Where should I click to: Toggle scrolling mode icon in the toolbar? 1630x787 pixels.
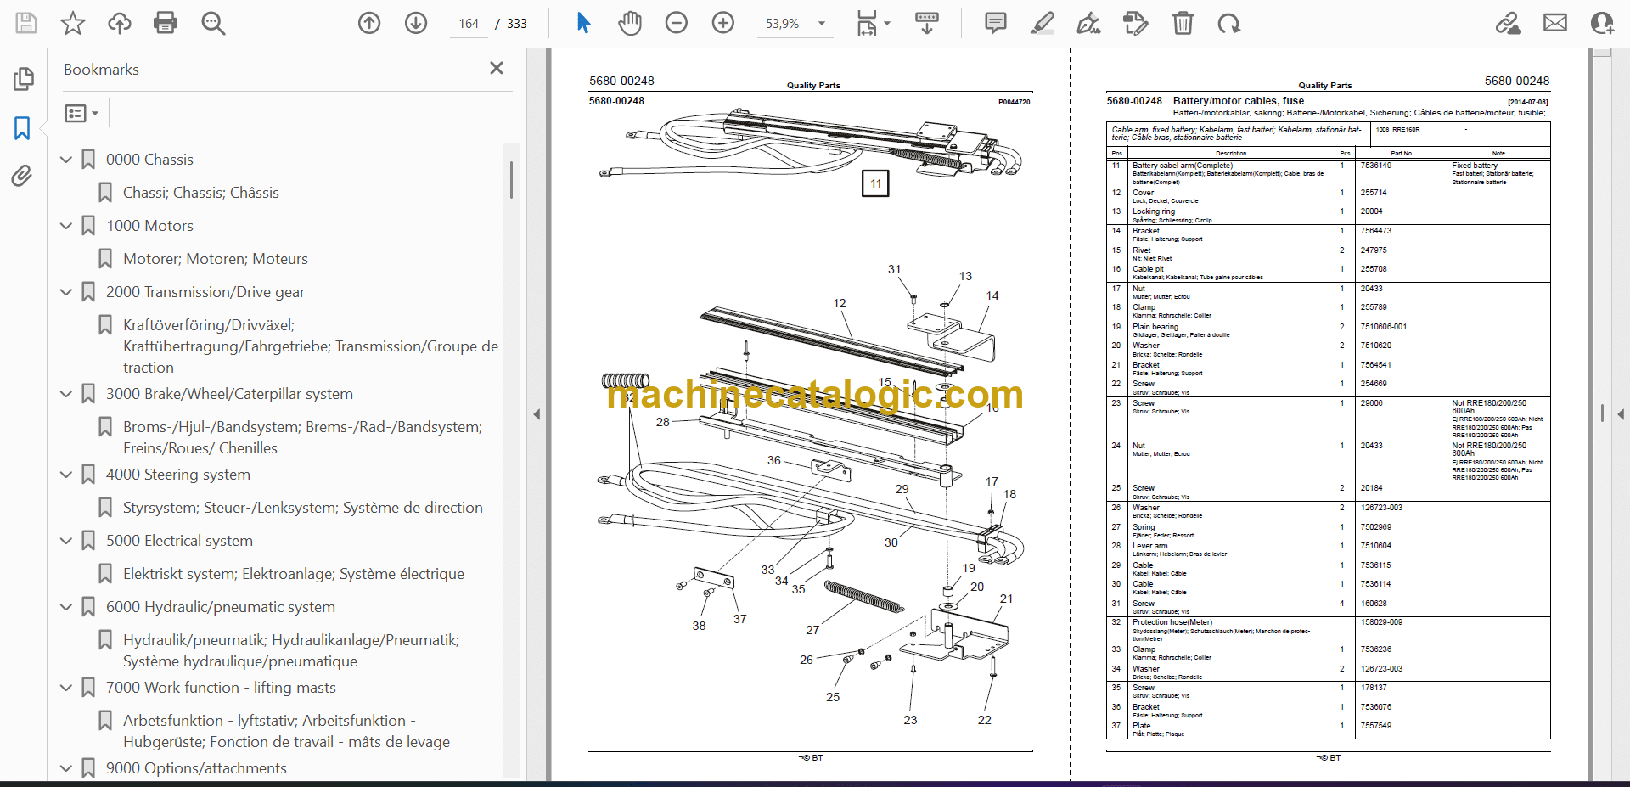(926, 23)
